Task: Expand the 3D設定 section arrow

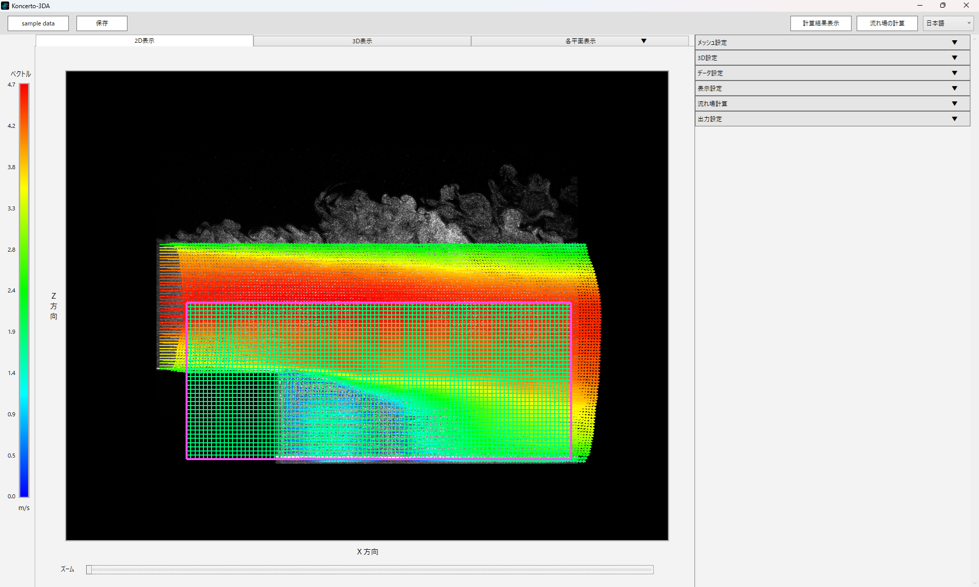Action: tap(954, 58)
